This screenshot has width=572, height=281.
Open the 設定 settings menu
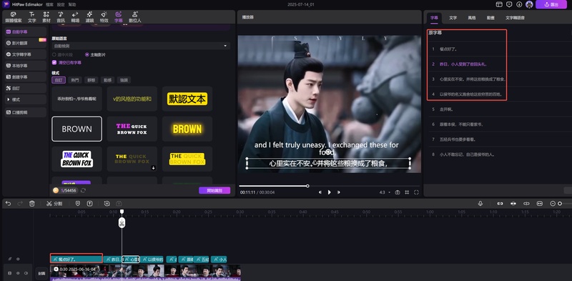(x=61, y=4)
